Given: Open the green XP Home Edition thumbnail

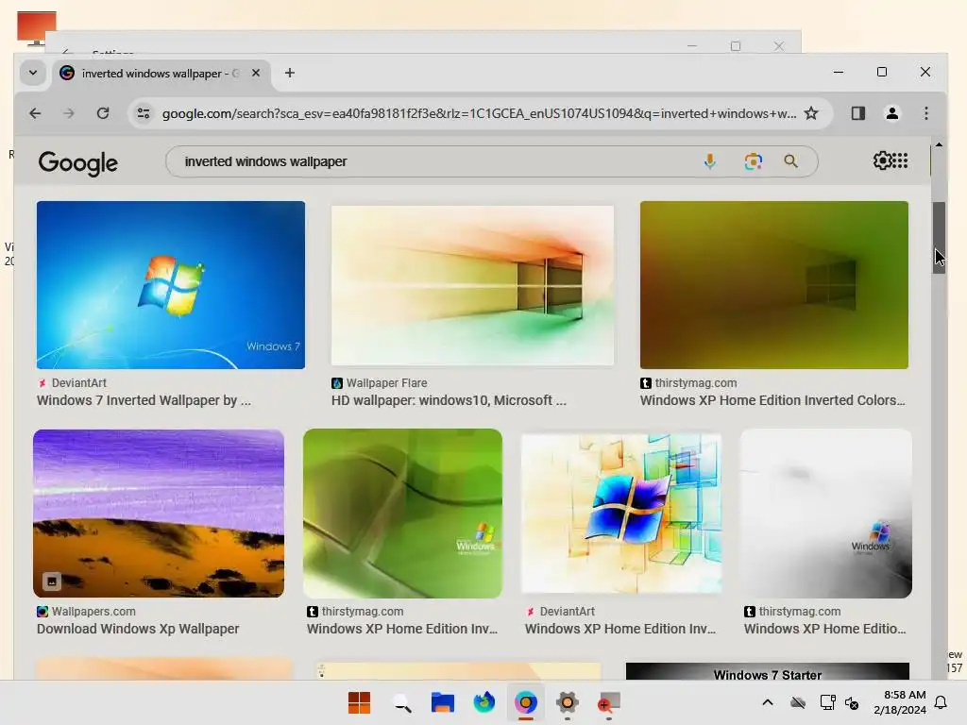Looking at the screenshot, I should pos(402,514).
